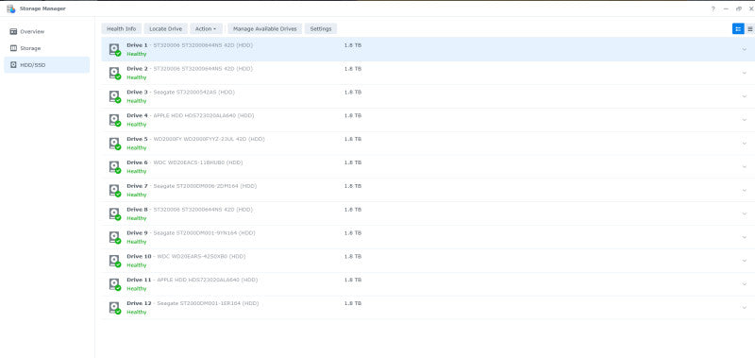Image resolution: width=755 pixels, height=358 pixels.
Task: Switch to the compact list view icon
Action: (749, 29)
